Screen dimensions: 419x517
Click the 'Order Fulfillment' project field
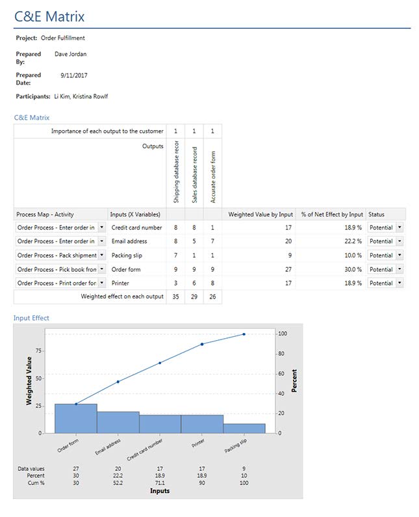tap(62, 38)
